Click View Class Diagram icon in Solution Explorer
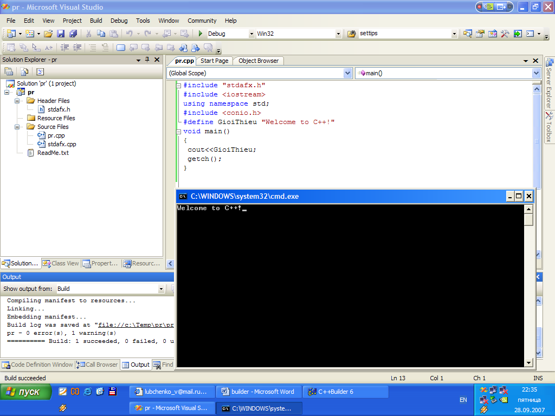This screenshot has width=555, height=416. click(40, 72)
